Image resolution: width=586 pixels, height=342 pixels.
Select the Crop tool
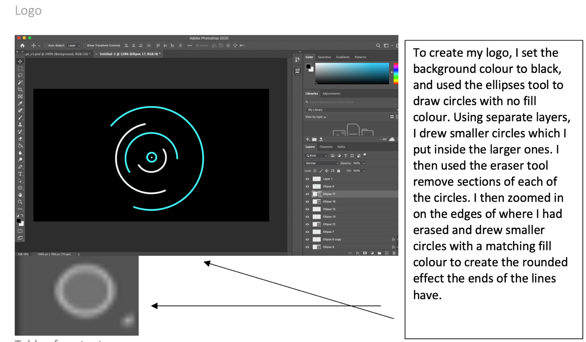(20, 90)
